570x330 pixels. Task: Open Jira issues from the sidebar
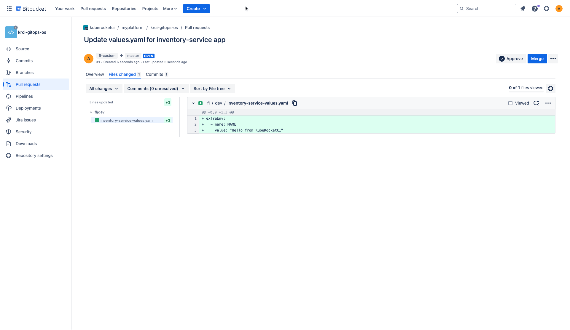click(x=26, y=120)
